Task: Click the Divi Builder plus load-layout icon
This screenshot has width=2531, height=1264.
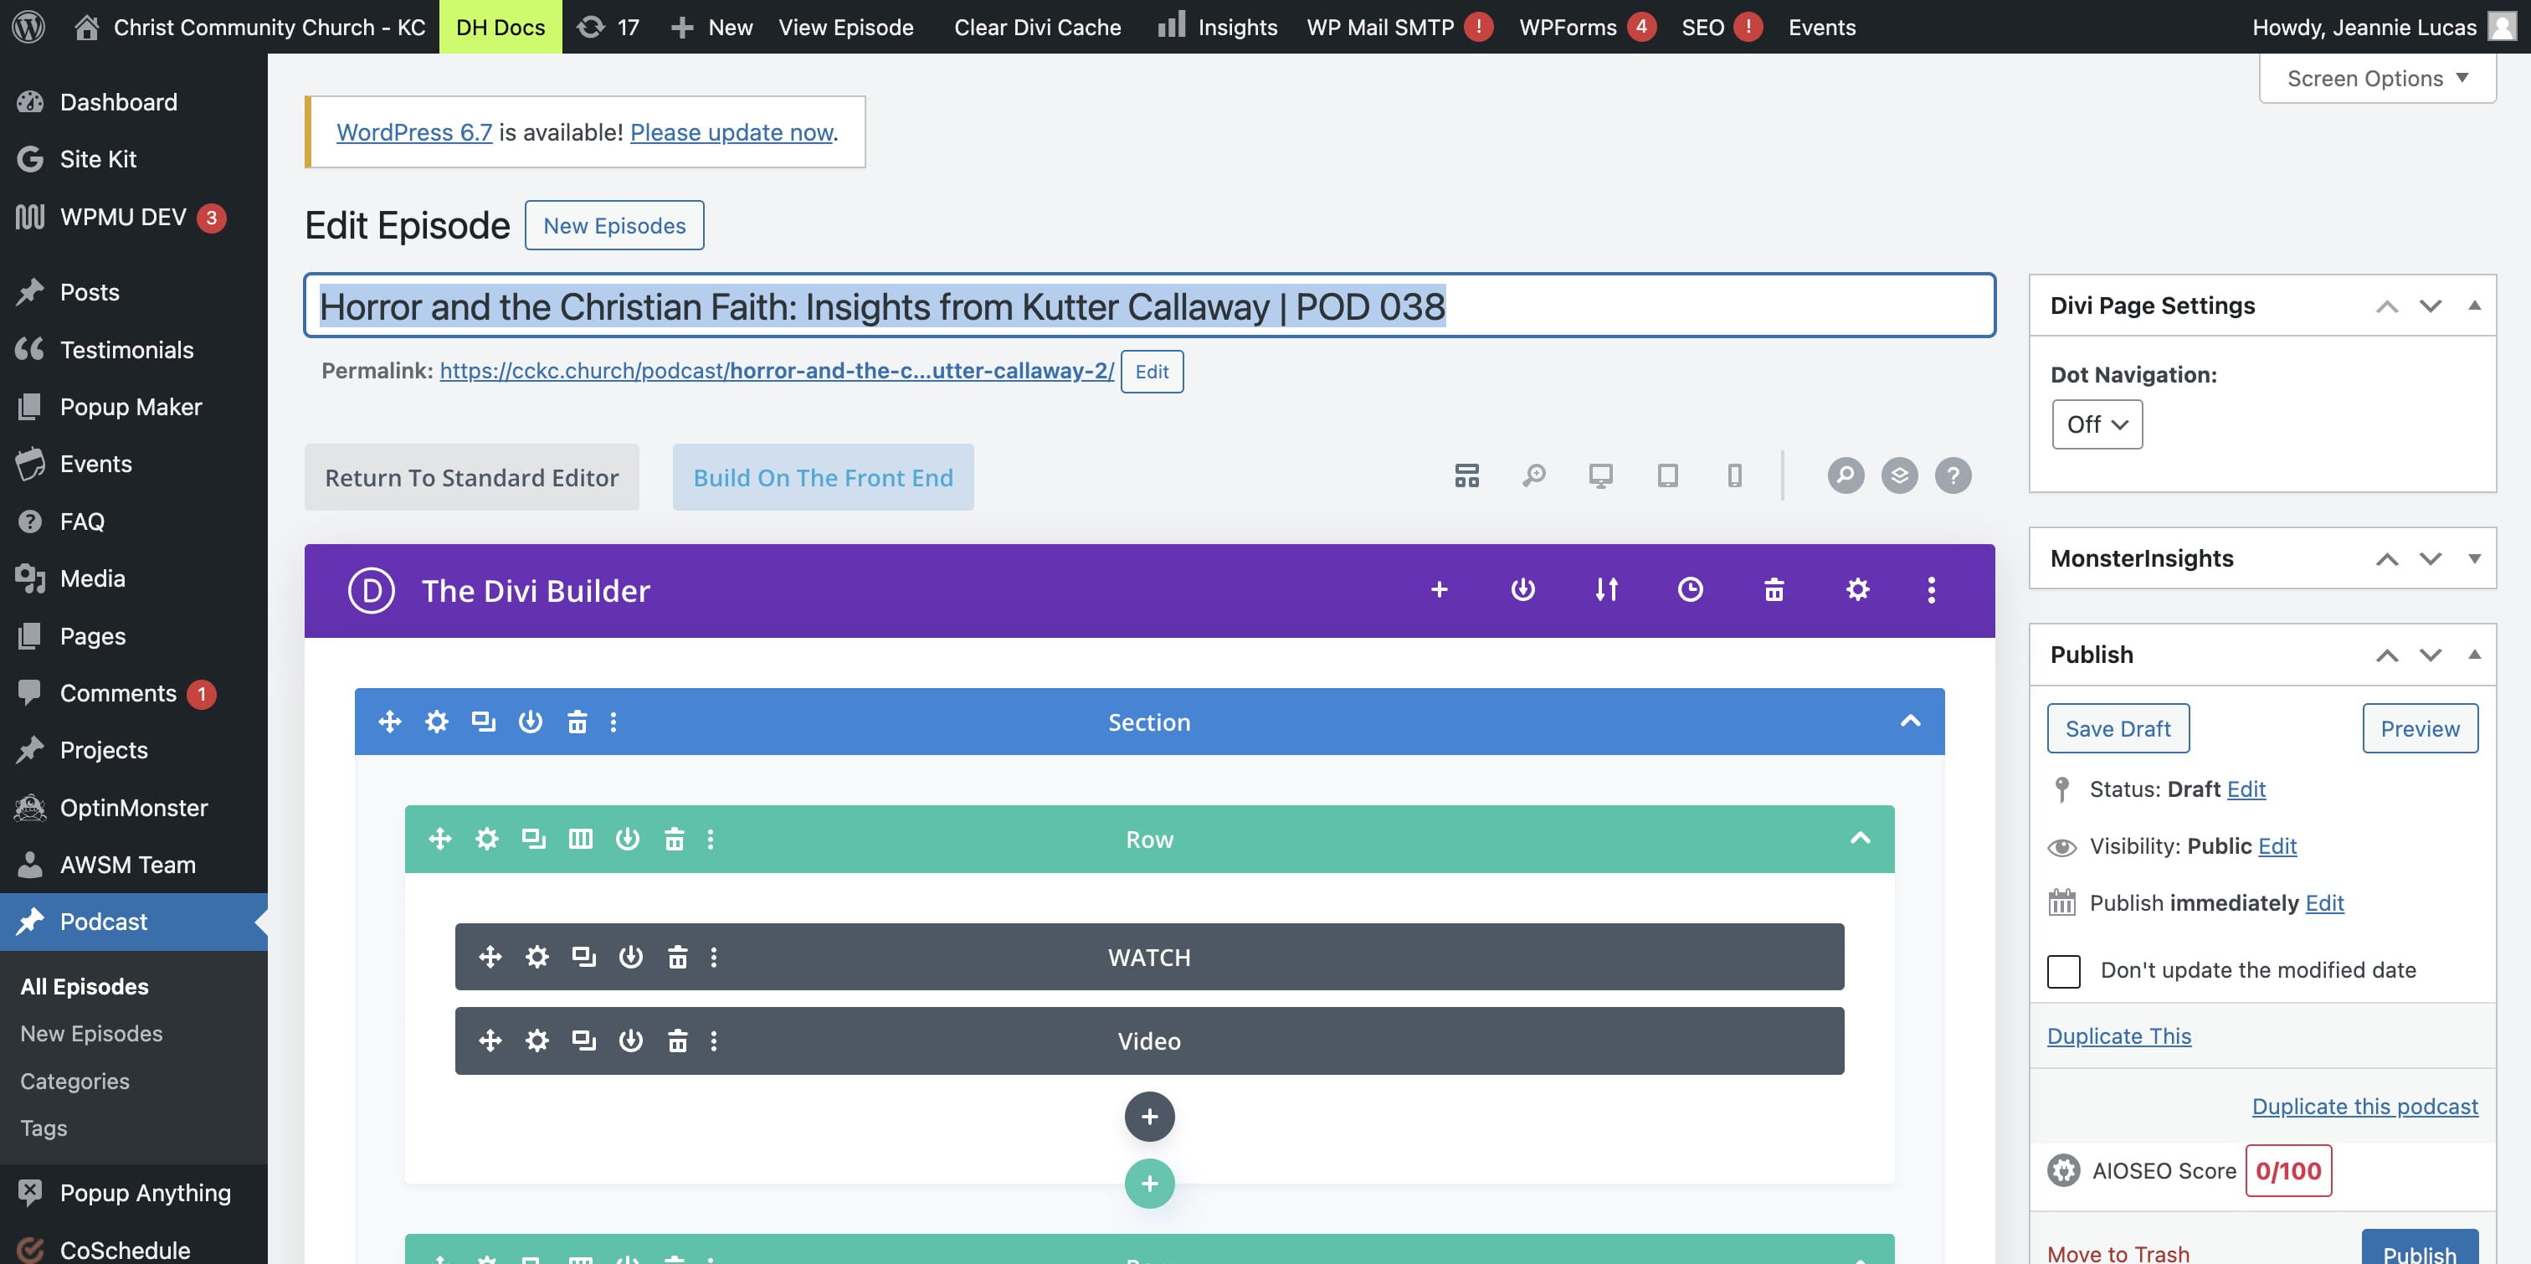Action: pos(1440,590)
